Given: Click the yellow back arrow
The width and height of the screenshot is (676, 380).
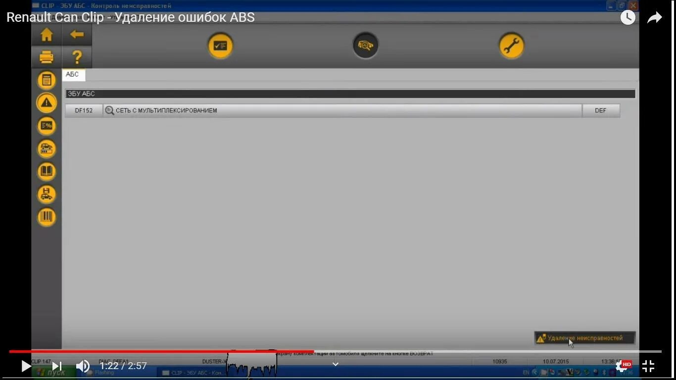Looking at the screenshot, I should [x=77, y=35].
